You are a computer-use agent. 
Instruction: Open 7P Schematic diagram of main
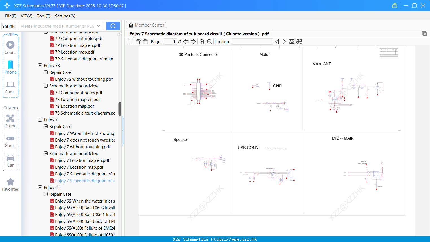[84, 59]
